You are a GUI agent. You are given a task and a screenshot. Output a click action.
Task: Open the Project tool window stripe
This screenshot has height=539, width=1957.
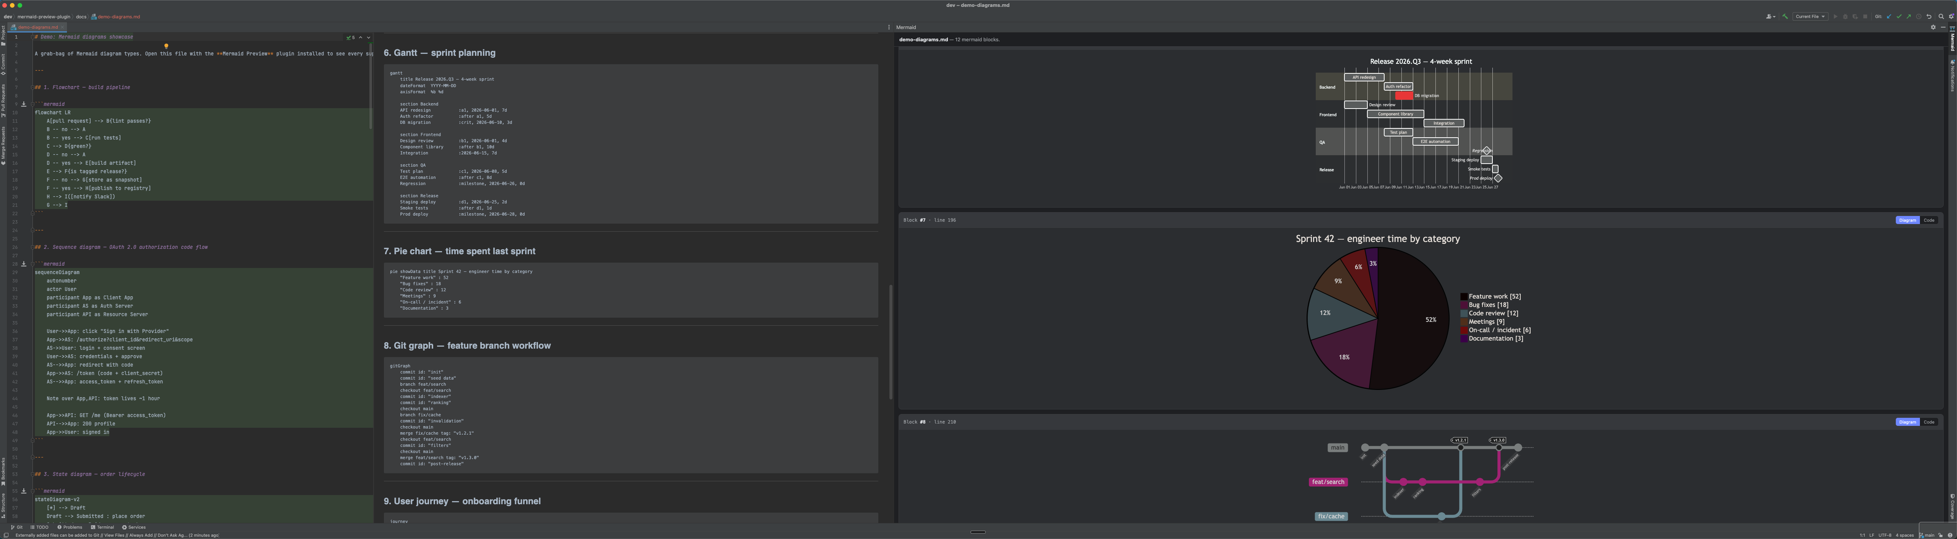click(3, 36)
